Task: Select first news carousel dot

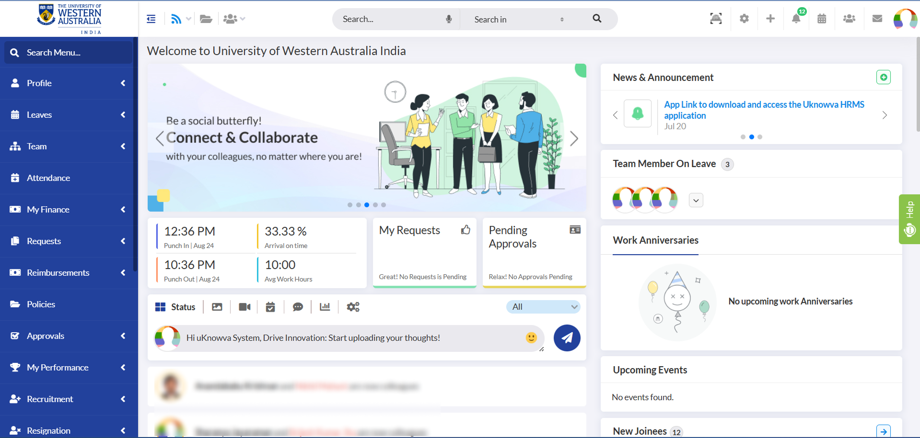Action: pos(743,137)
